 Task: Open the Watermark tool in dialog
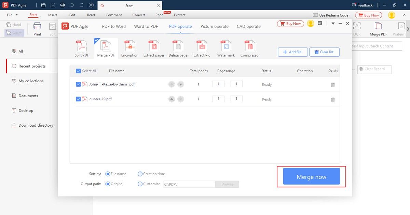point(226,48)
